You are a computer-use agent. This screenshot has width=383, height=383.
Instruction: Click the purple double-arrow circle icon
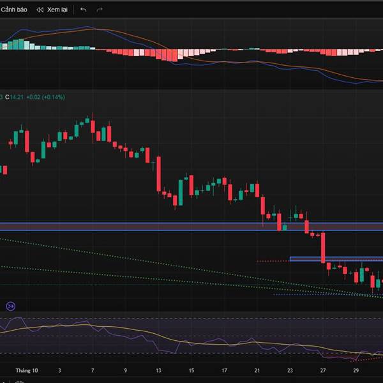point(10,306)
